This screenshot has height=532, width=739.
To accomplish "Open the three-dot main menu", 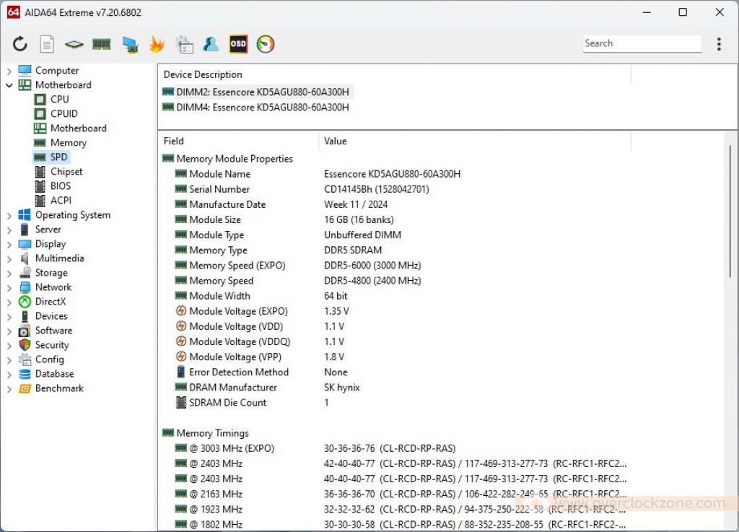I will tap(719, 44).
